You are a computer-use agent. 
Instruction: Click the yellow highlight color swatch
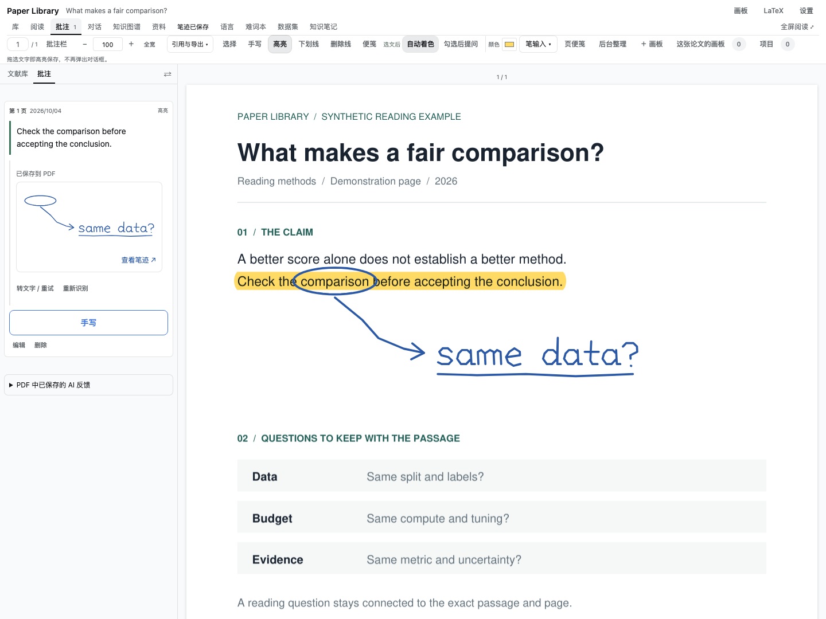[x=509, y=44]
